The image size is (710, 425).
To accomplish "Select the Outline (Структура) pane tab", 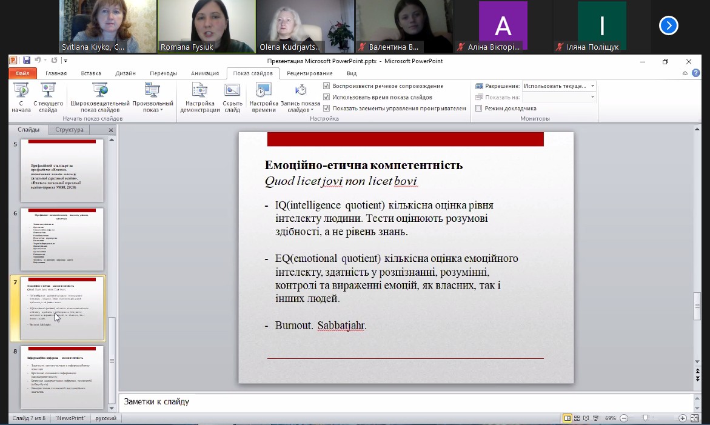I will [x=69, y=130].
